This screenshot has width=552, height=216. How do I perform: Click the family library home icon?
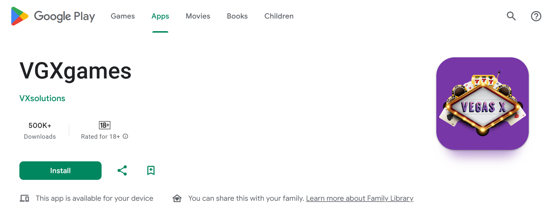177,198
